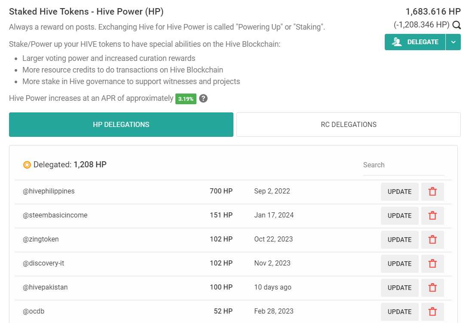Click the '10 days ago' date
The image size is (472, 323).
click(x=273, y=287)
